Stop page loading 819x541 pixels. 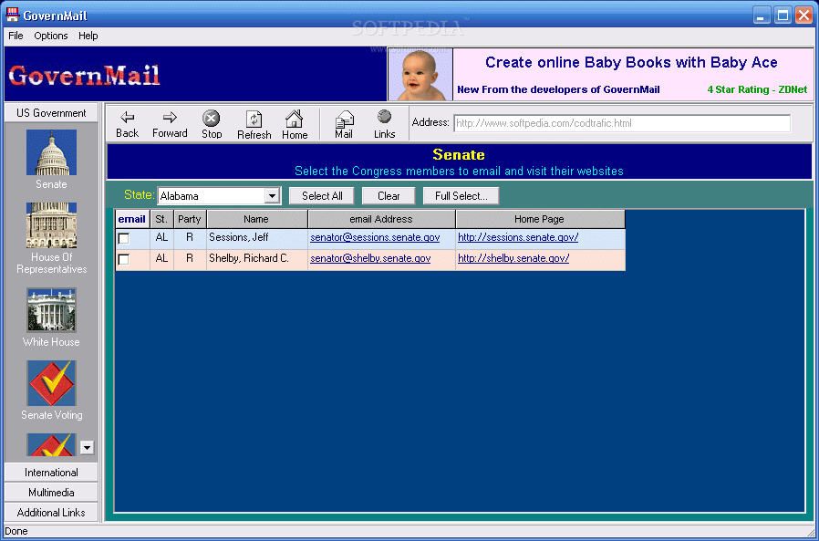click(x=212, y=124)
